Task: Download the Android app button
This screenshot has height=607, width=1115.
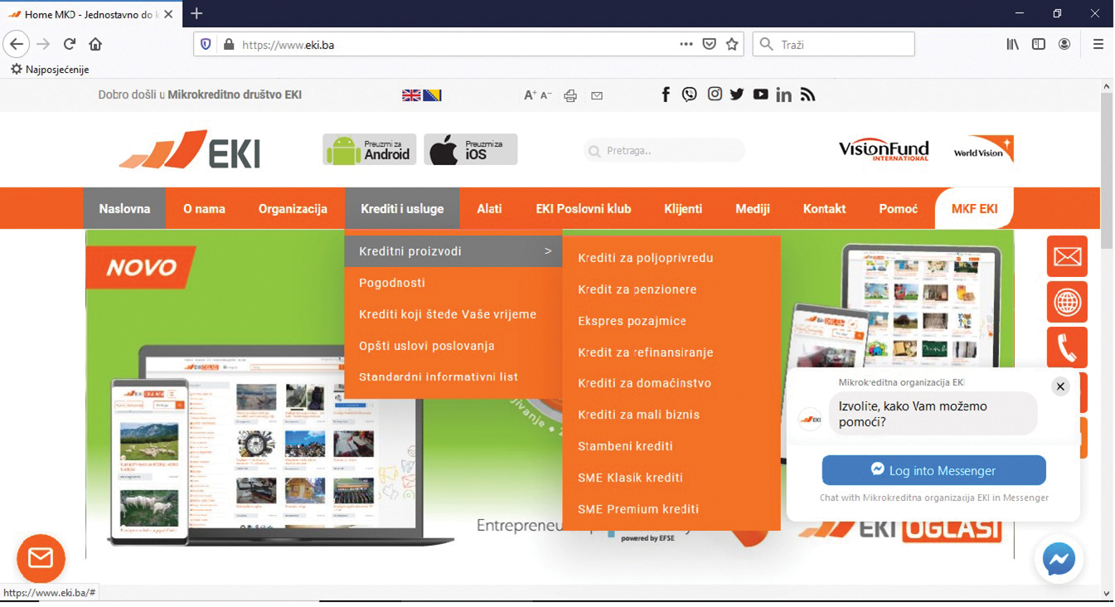Action: coord(370,149)
